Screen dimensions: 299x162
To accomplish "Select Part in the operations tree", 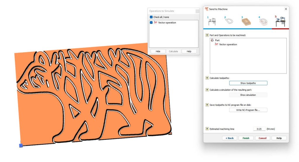I will pos(217,40).
